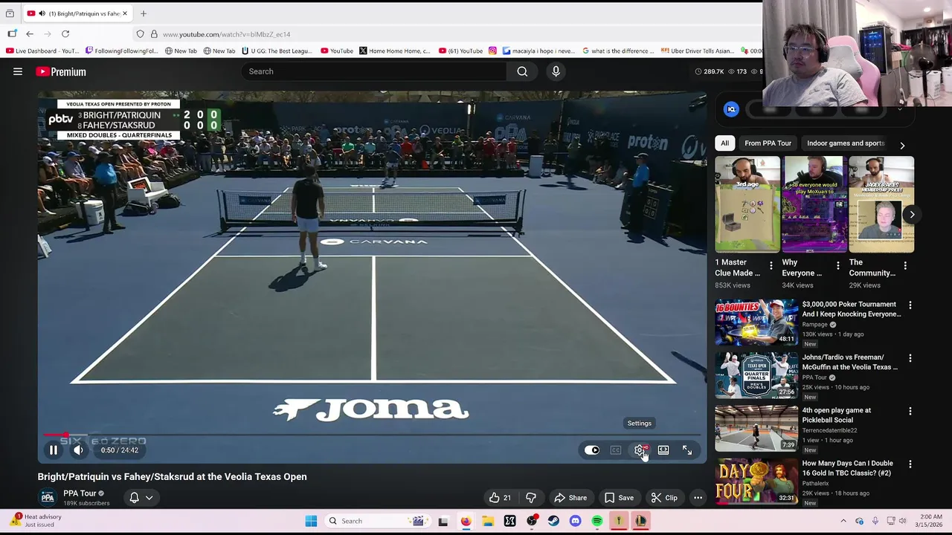Screen dimensions: 952x535
Task: Switch to theater mode
Action: (663, 450)
